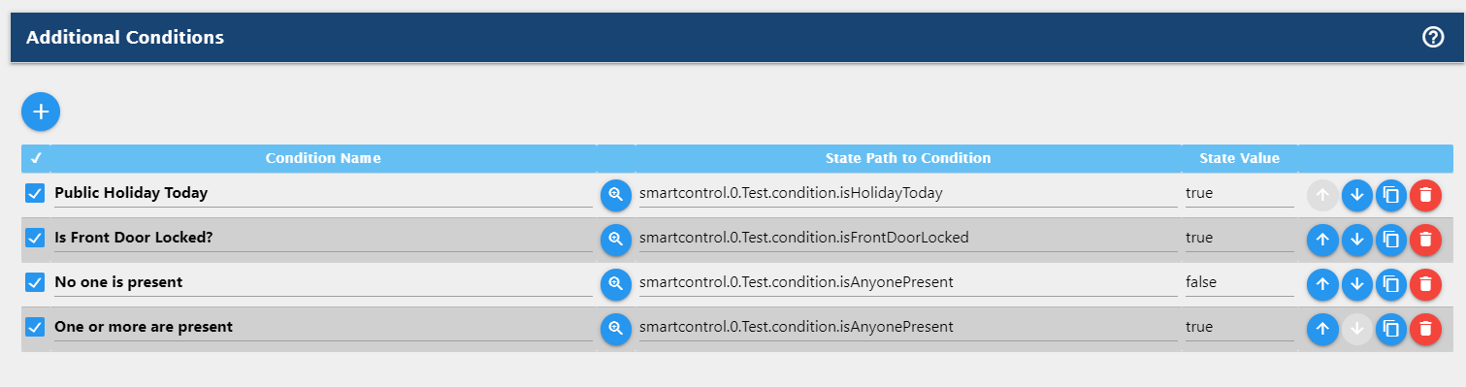Disable the No one is present condition

35,282
